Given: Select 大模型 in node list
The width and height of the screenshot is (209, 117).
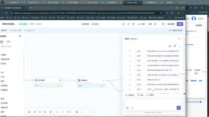Looking at the screenshot, I should tap(3, 55).
